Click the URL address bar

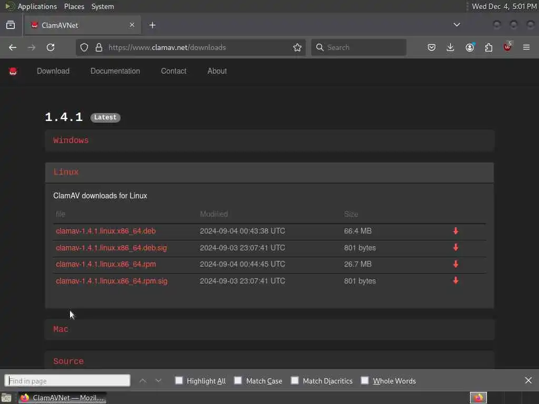coord(191,47)
